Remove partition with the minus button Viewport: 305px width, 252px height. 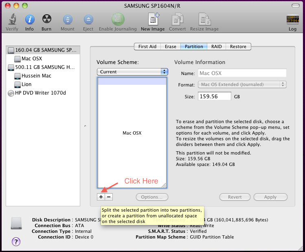click(109, 197)
